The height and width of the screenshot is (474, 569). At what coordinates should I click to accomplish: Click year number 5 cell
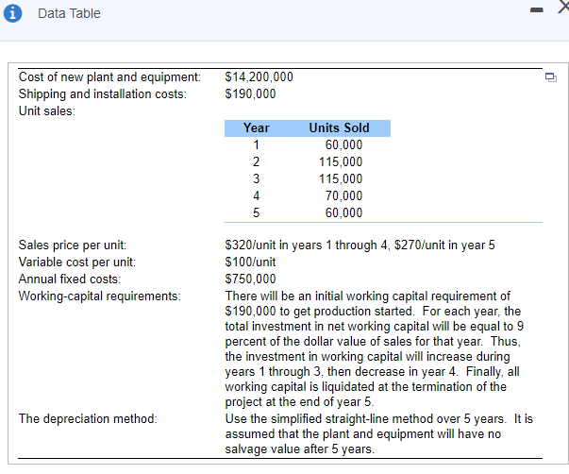[x=257, y=212]
